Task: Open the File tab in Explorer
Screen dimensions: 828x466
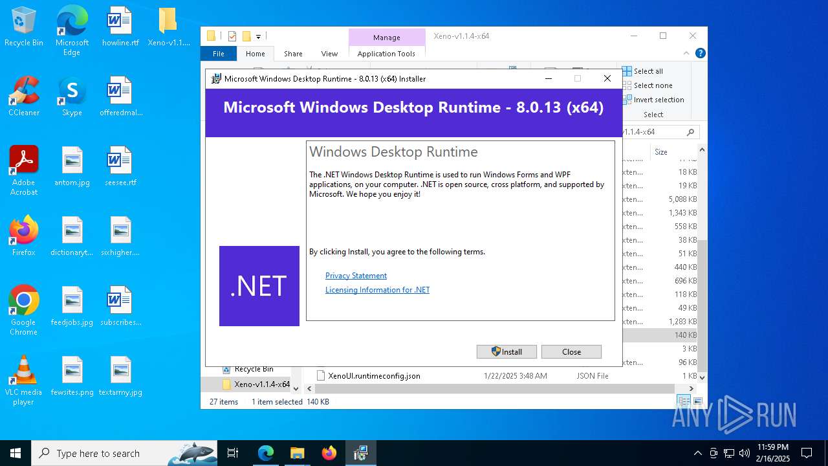Action: [219, 54]
